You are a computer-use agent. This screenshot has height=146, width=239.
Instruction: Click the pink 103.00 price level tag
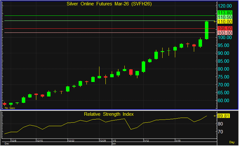tap(225, 33)
